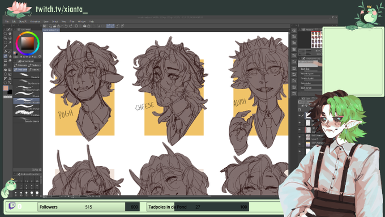Viewport: 385px width, 217px height.
Task: Select the Fill bucket tool
Action: (6, 70)
